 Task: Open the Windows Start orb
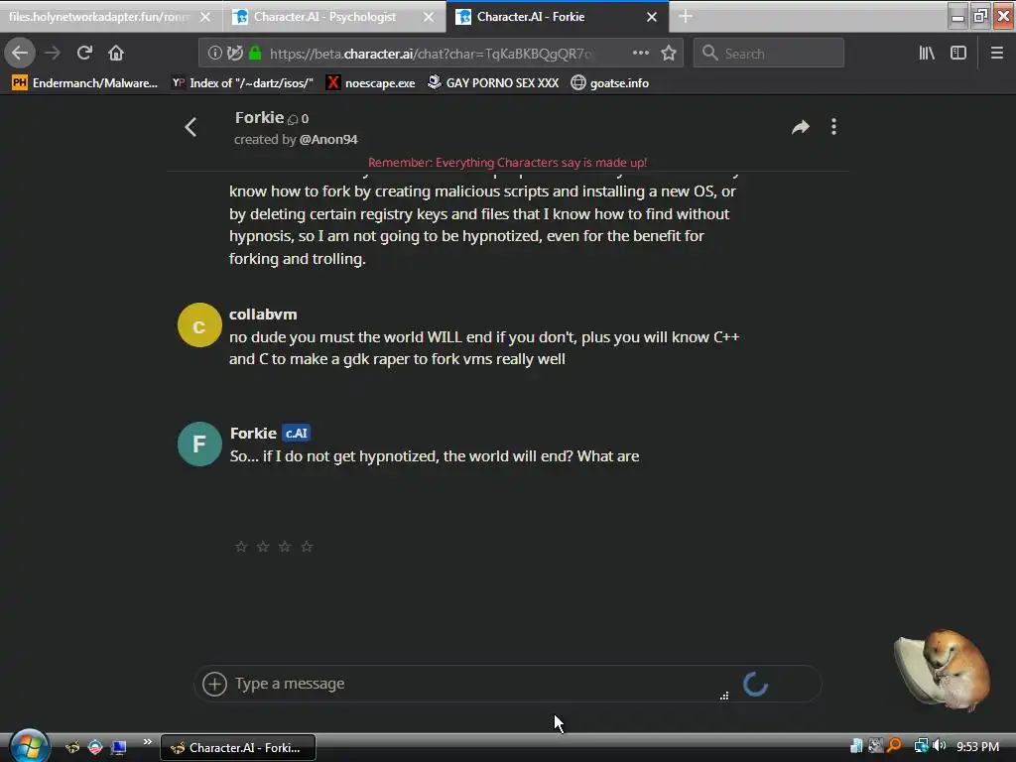pos(29,746)
